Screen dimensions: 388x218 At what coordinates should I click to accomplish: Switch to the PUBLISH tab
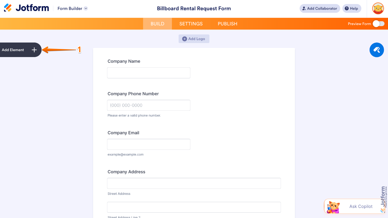[x=227, y=24]
